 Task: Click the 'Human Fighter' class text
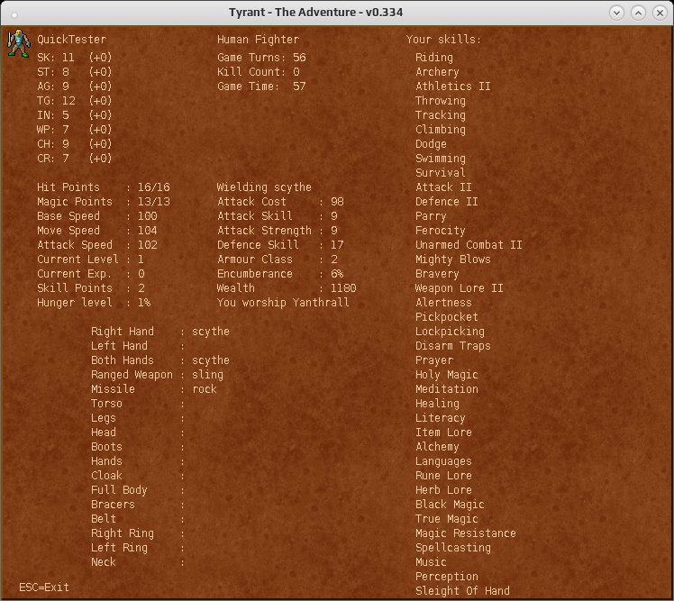(258, 40)
